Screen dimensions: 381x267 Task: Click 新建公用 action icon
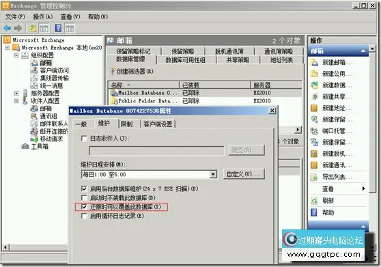pos(314,74)
